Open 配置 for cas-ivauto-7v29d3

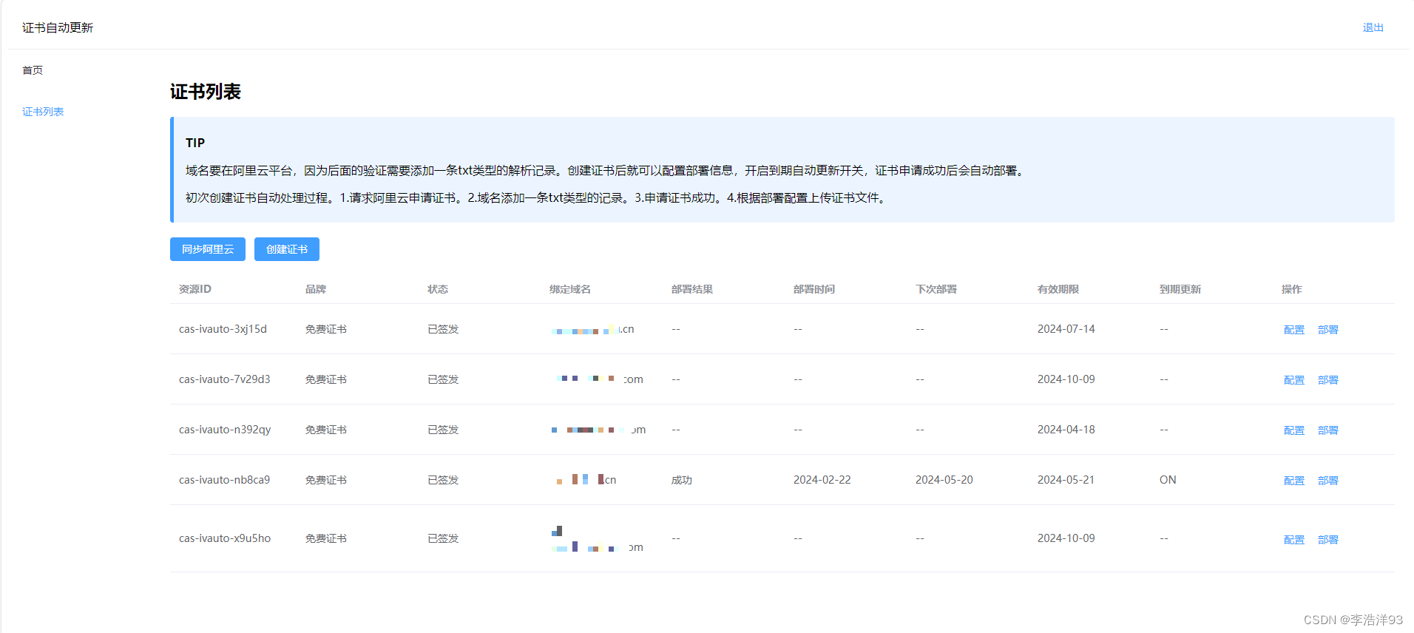(x=1294, y=380)
